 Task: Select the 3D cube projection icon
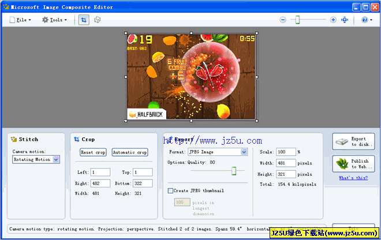[98, 20]
